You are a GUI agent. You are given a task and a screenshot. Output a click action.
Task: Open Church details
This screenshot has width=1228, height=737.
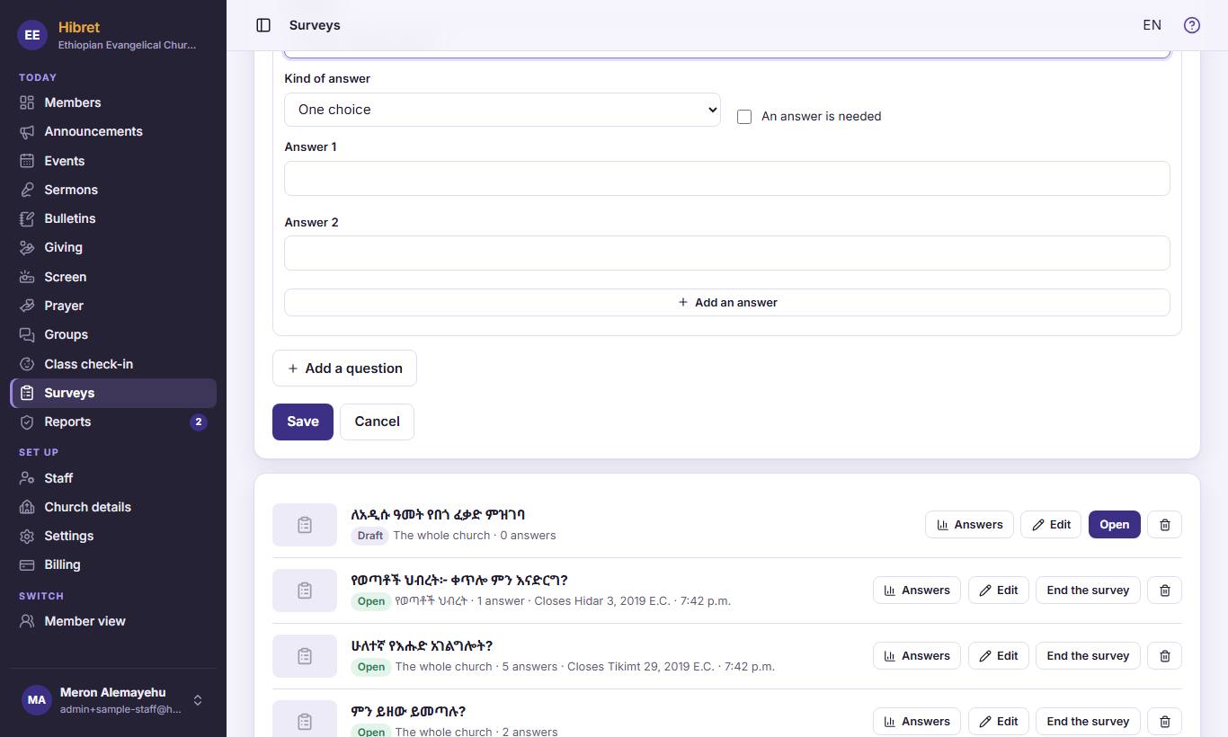click(x=113, y=507)
